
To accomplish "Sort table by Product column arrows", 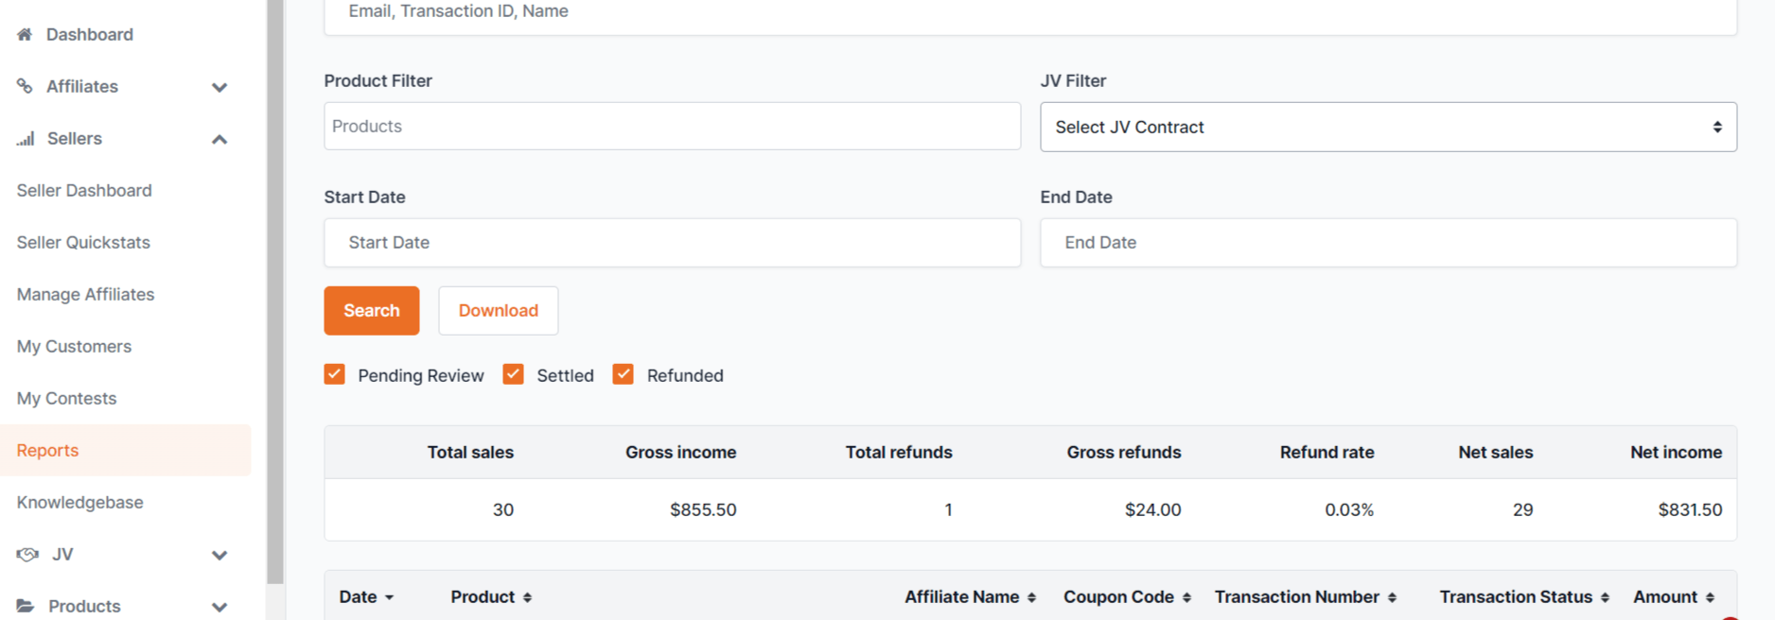I will pos(527,597).
